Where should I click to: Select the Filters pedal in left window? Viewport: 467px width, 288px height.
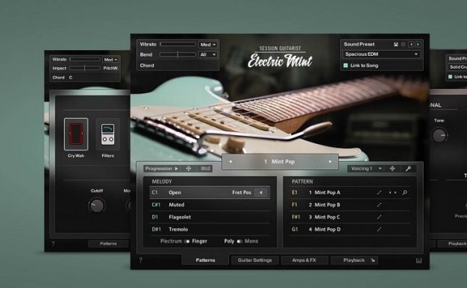click(x=108, y=134)
